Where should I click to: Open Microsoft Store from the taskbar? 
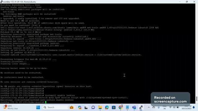[x=114, y=107]
